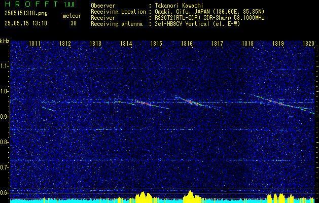Click the 1313 time marker
319x203 pixels.
point(96,43)
